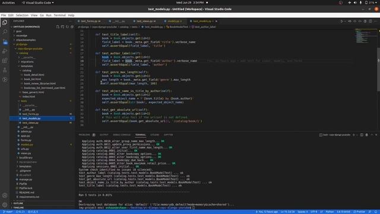Viewport: 380px width, 214px height.
Task: Open the File menu
Action: pyautogui.click(x=4, y=15)
